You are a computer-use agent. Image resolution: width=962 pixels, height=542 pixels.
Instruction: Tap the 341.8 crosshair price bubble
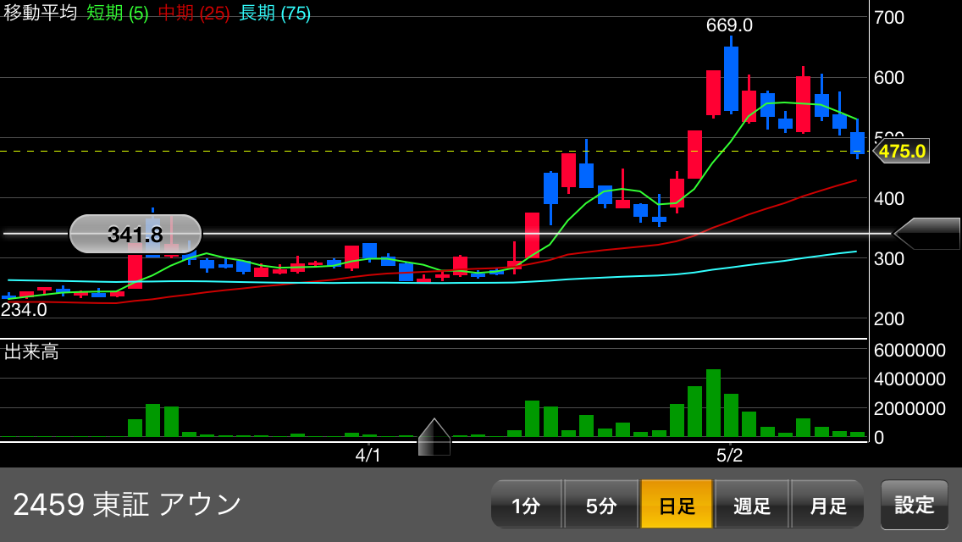coord(135,234)
